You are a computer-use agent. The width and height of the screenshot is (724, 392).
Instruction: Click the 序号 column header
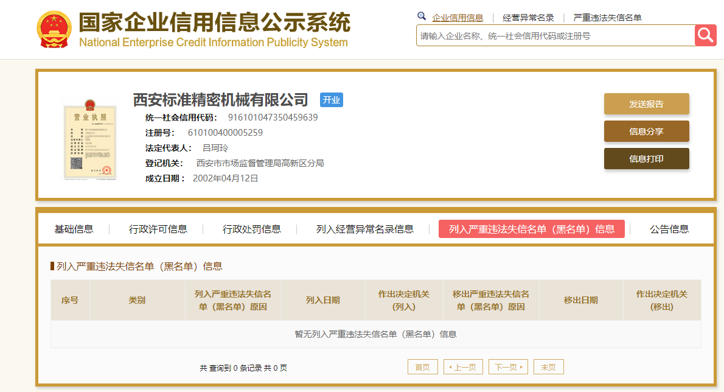pos(70,300)
